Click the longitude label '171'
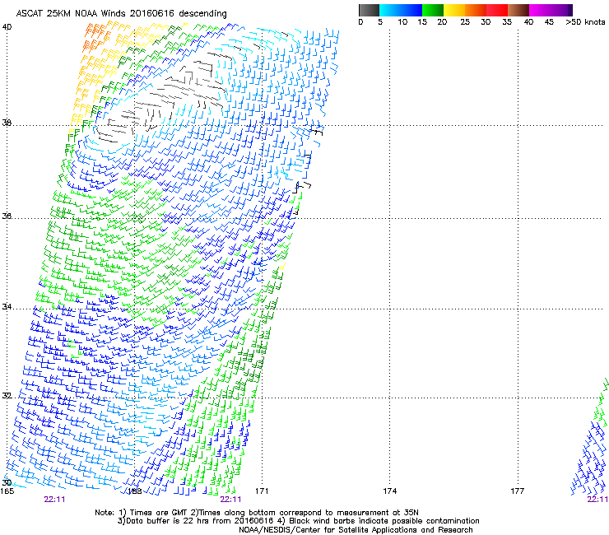Screen dimensions: 609x535 [x=262, y=491]
